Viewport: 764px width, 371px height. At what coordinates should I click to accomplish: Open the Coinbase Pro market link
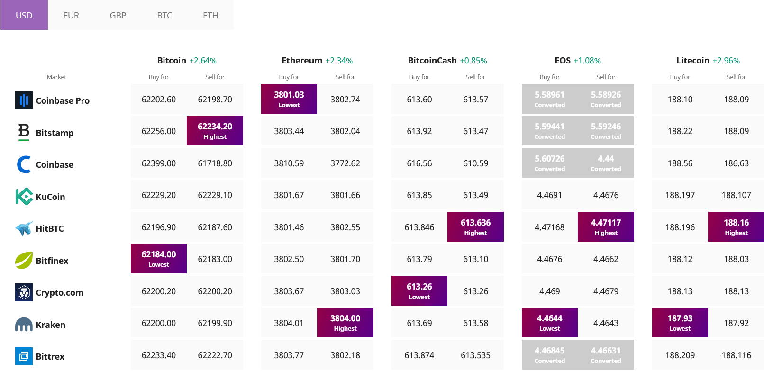tap(63, 100)
